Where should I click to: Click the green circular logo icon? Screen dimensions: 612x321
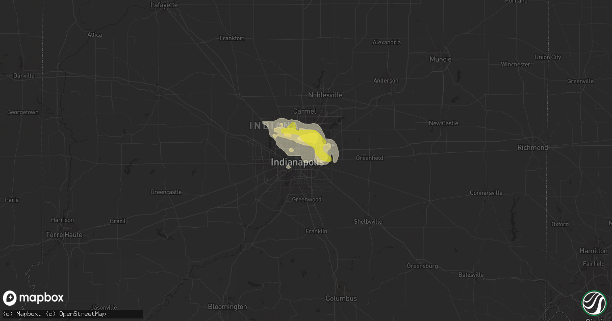coord(593,303)
